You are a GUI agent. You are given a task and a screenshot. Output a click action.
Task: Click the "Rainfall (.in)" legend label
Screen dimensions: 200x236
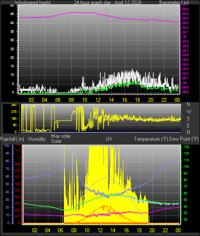[x=12, y=139]
